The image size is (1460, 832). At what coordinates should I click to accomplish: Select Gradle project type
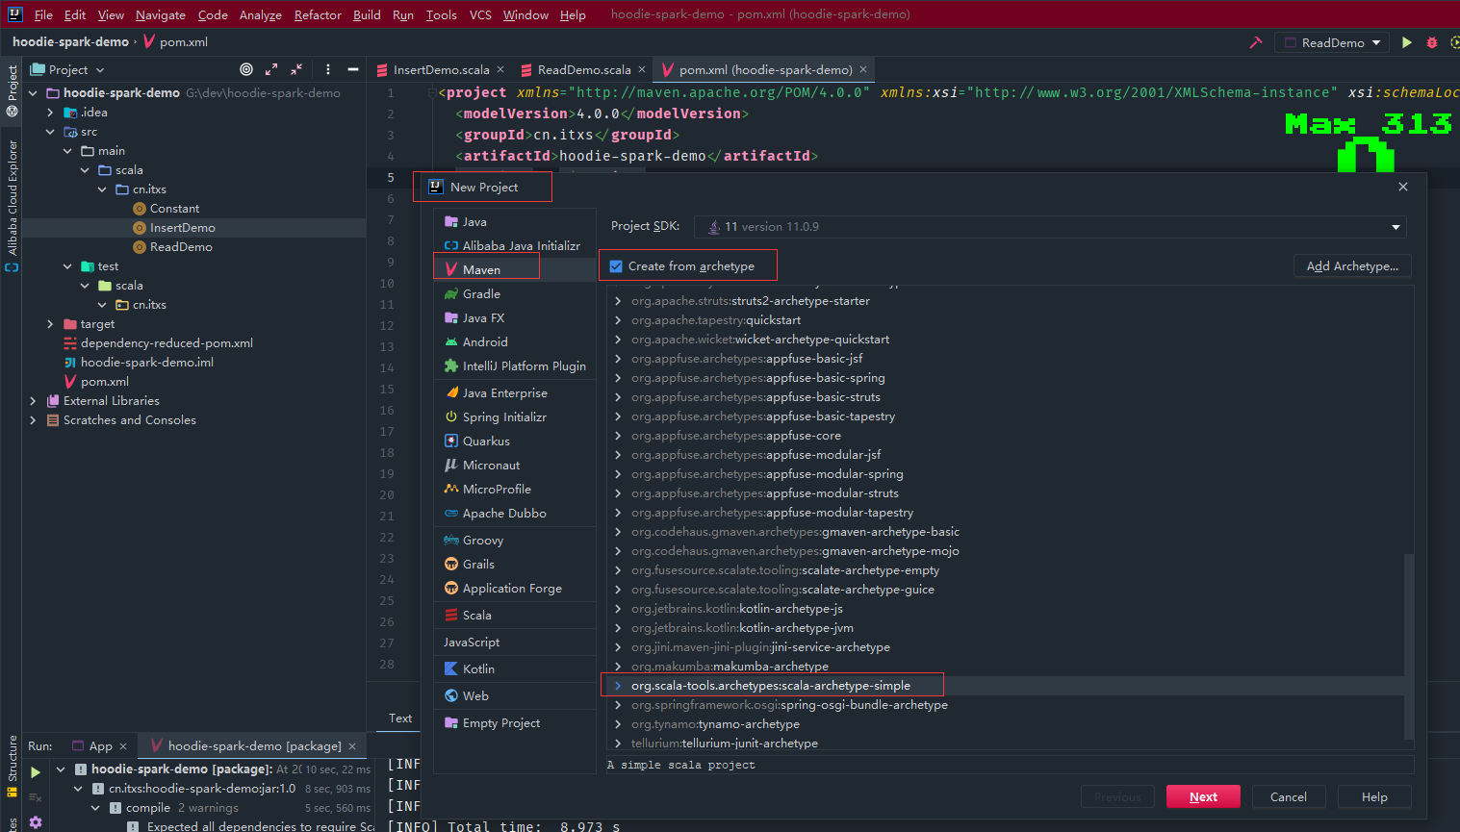pyautogui.click(x=515, y=293)
